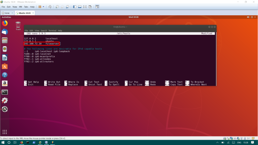Toggle Unity mode in VMware toolbar
This screenshot has width=258, height=145.
(90, 7)
